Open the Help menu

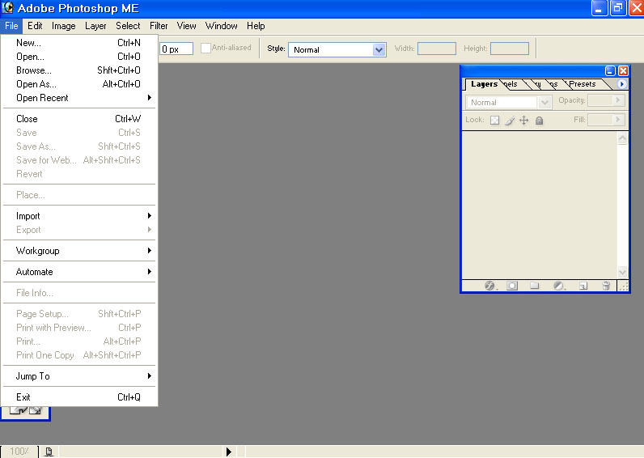click(x=256, y=26)
